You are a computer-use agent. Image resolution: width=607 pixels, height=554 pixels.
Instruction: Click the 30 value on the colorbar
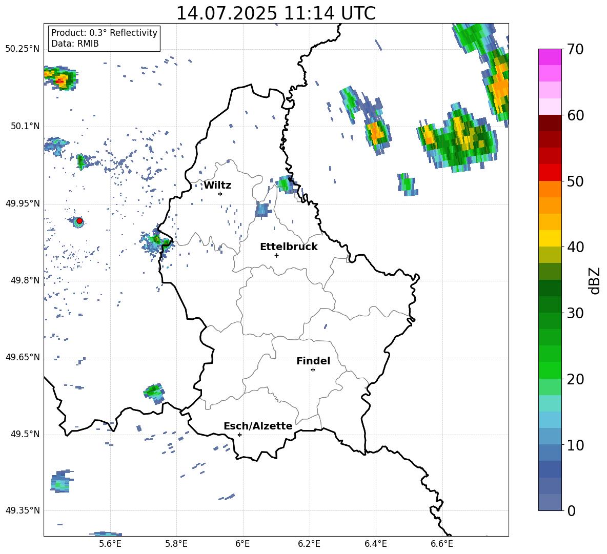tap(575, 313)
